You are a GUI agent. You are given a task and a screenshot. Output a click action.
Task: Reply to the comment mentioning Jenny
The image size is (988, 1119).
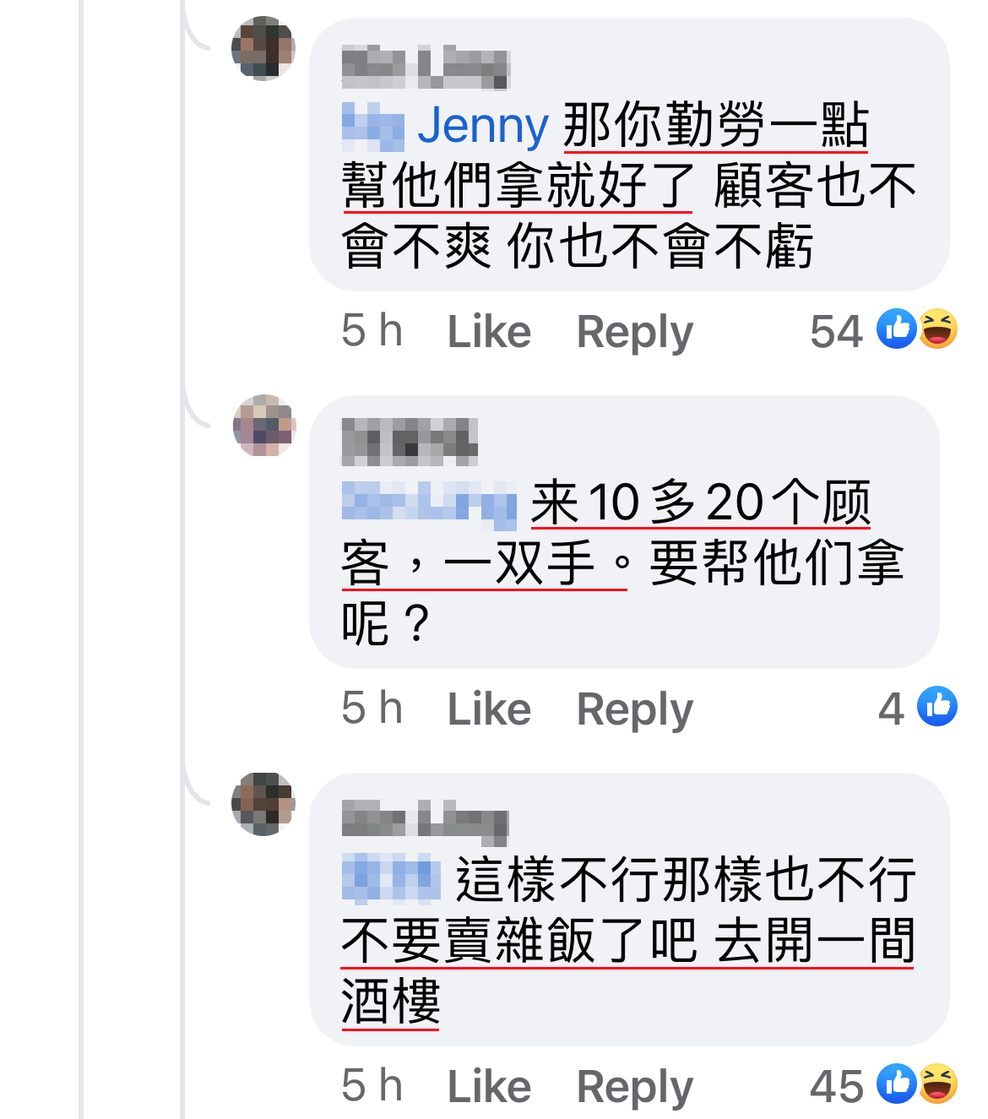(x=634, y=332)
